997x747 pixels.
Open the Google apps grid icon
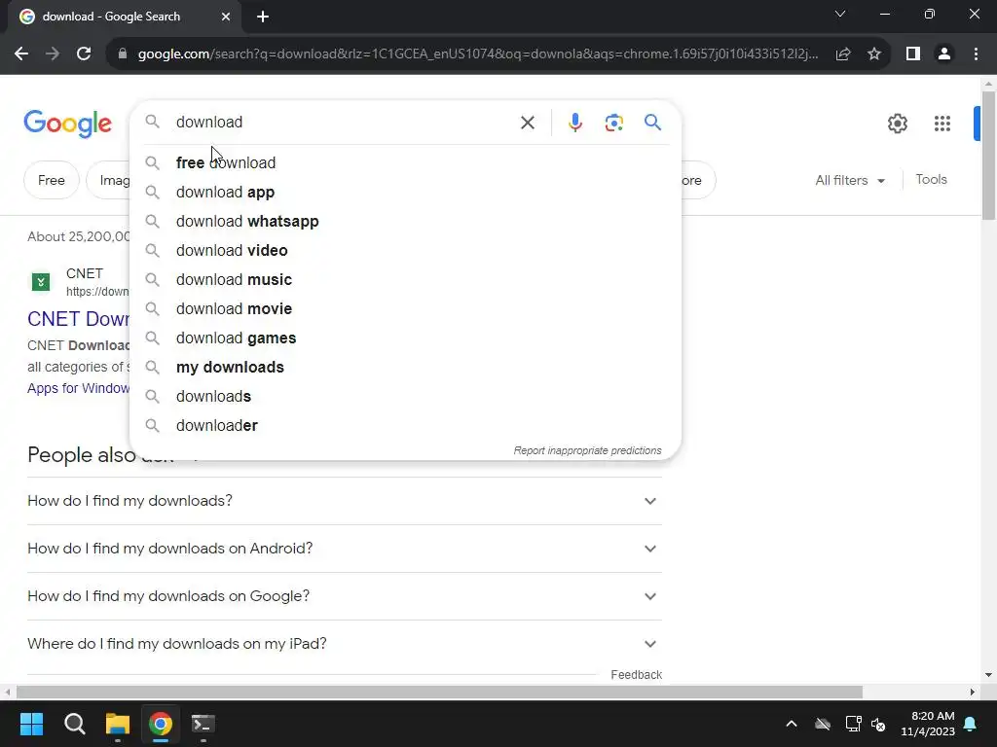(942, 124)
